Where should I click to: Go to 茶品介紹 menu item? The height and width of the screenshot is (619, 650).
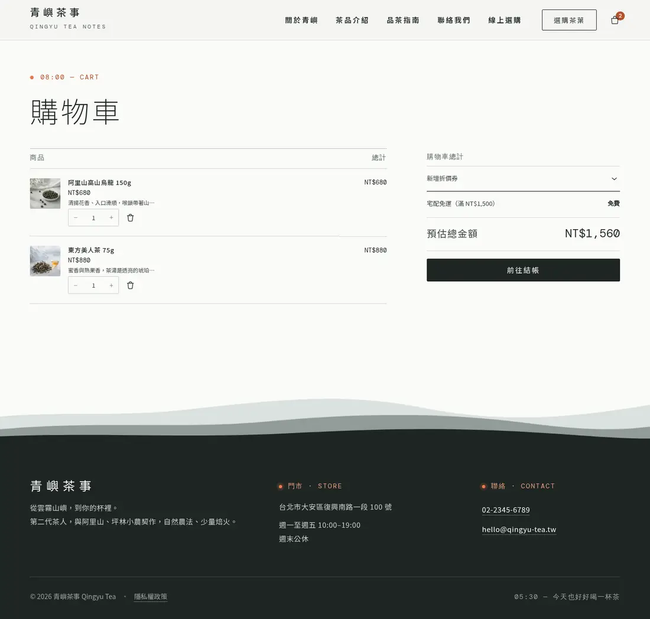352,20
